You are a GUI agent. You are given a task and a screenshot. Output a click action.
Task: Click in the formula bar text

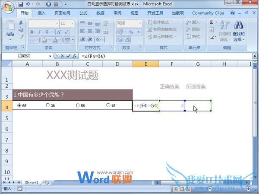[x=93, y=56]
